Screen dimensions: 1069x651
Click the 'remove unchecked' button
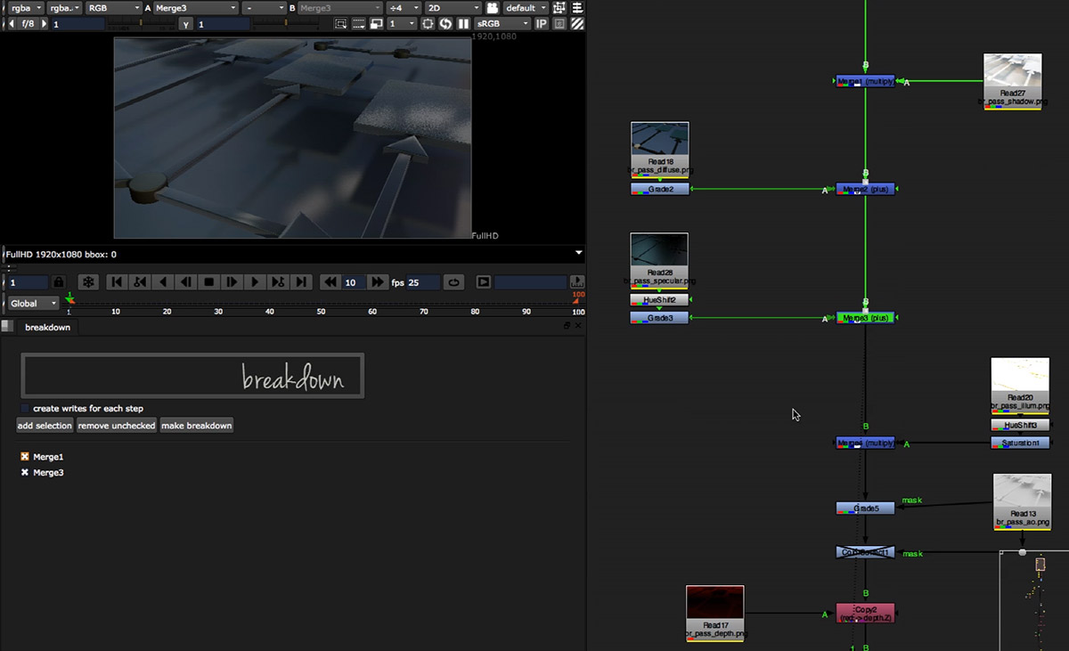[116, 426]
